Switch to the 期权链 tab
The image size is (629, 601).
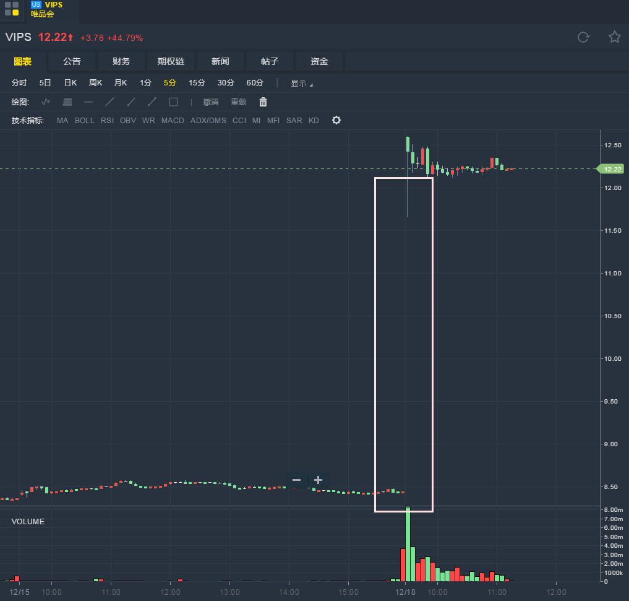(171, 61)
